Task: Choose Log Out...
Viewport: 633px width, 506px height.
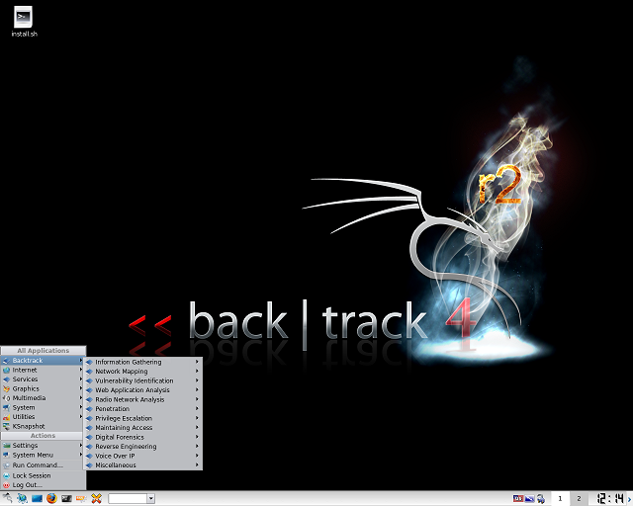Action: coord(43,485)
